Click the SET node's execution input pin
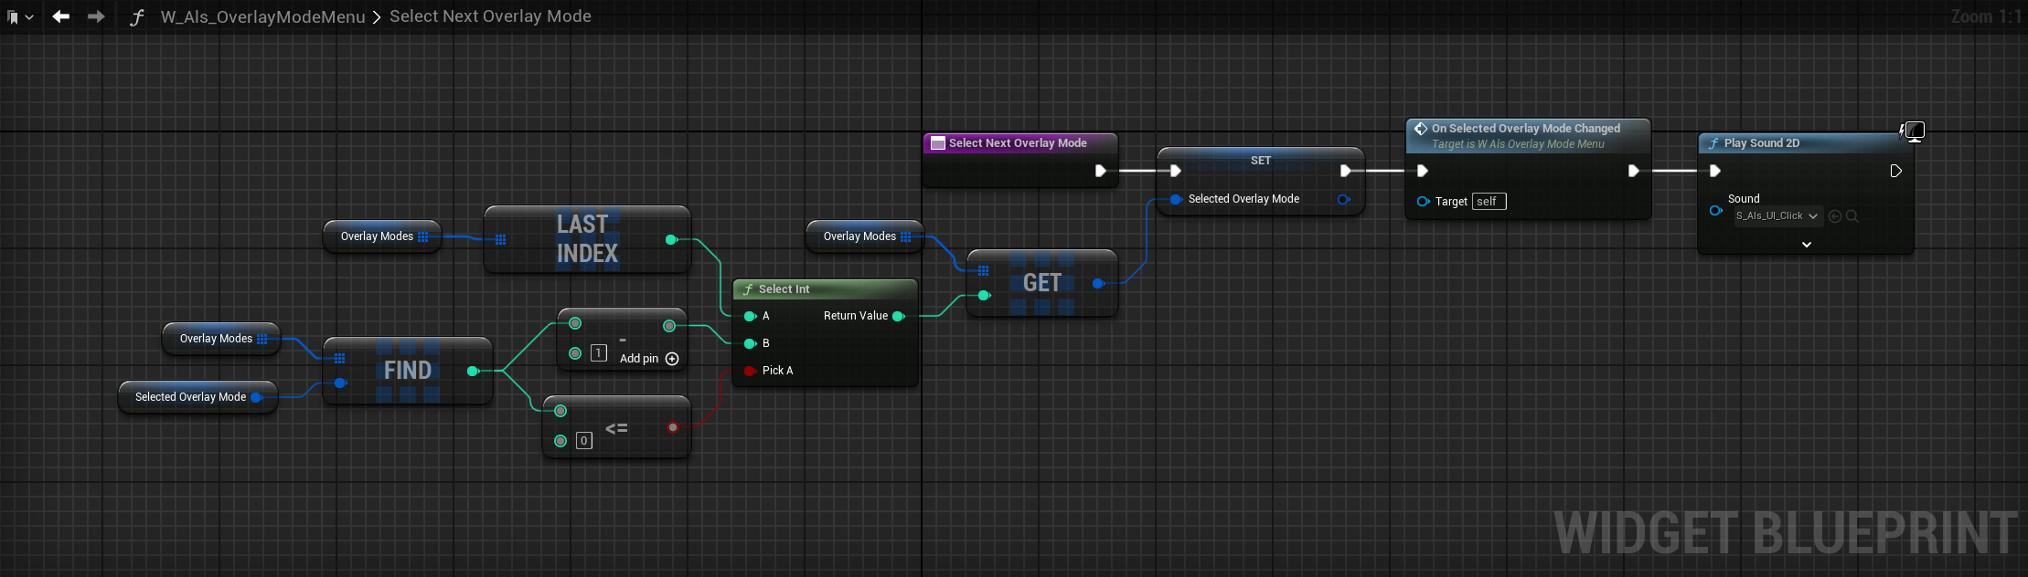The width and height of the screenshot is (2028, 577). click(x=1176, y=171)
